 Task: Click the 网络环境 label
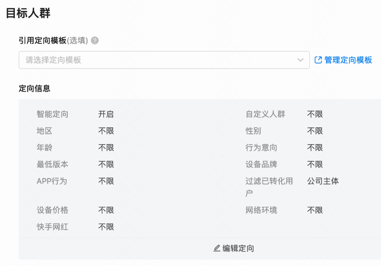click(x=261, y=210)
